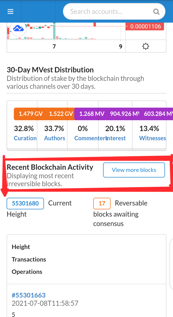The height and width of the screenshot is (317, 173).
Task: Click the 1.479 GV orange bar segment
Action: [x=30, y=114]
